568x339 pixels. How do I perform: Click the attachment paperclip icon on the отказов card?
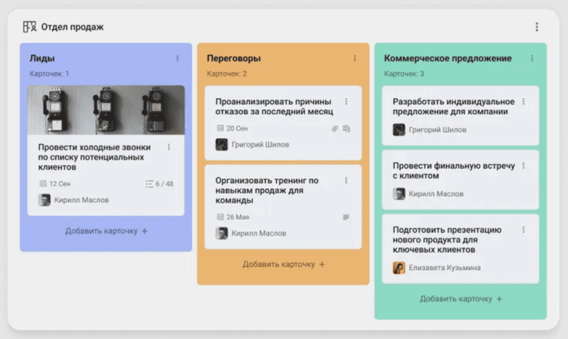pyautogui.click(x=335, y=129)
